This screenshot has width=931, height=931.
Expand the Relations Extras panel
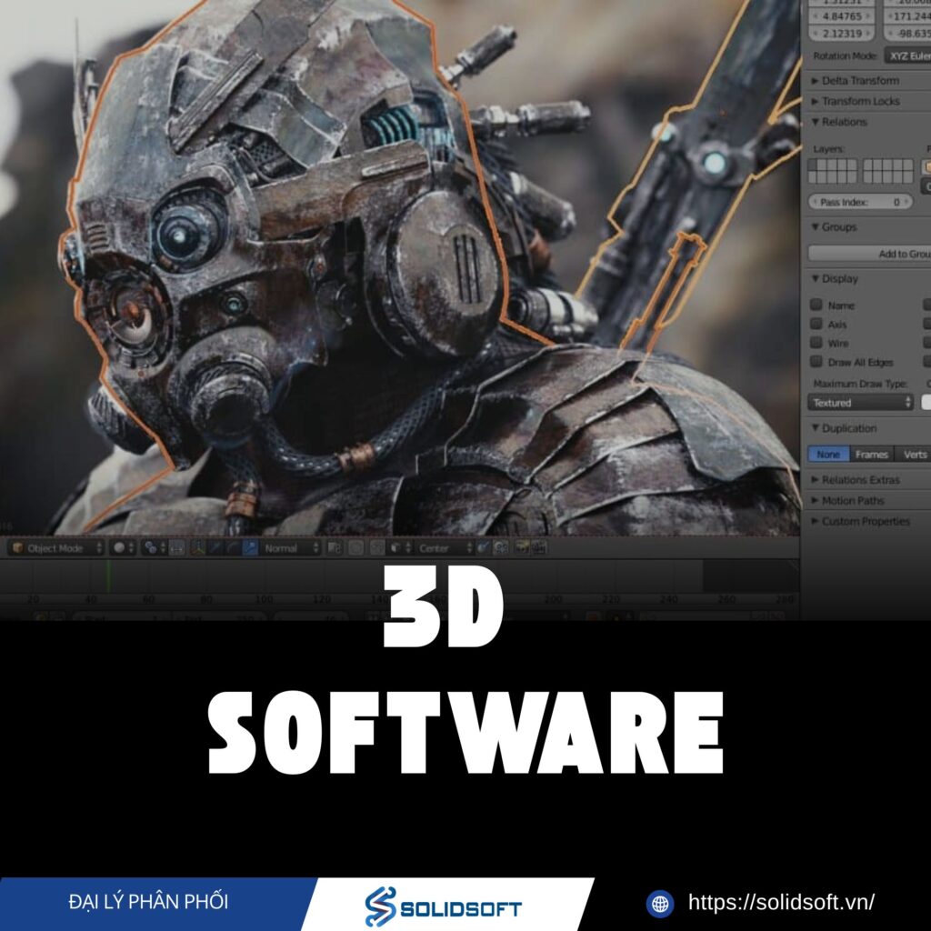[x=856, y=480]
